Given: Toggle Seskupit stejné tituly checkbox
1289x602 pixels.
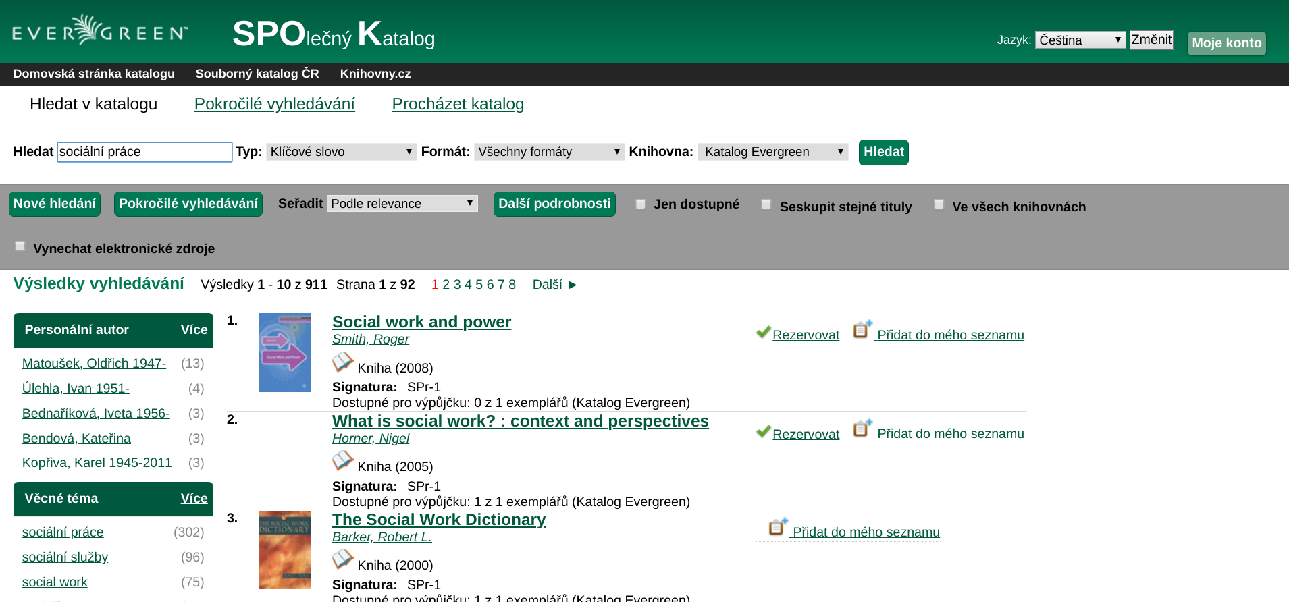Looking at the screenshot, I should pos(766,204).
